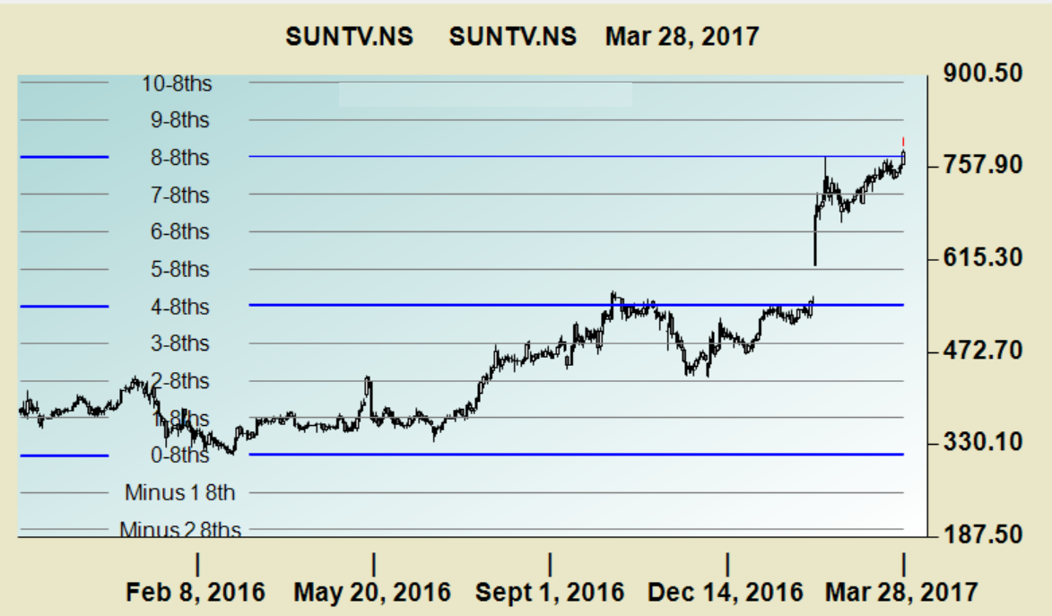Click the Mar 28, 2017 axis date label
This screenshot has height=616, width=1052.
[902, 593]
